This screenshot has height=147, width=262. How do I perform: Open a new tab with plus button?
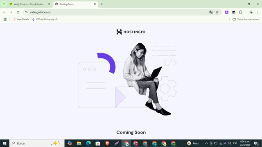(102, 4)
